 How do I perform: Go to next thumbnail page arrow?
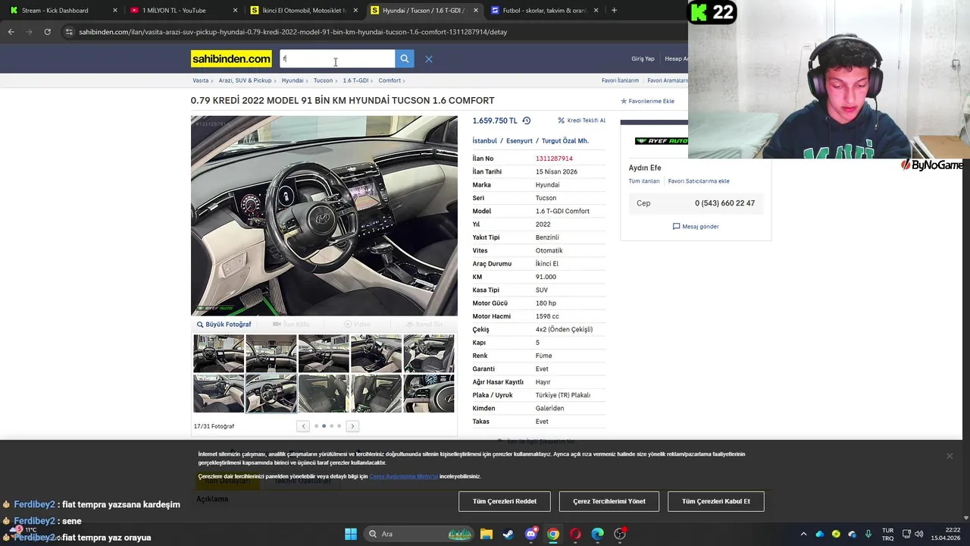pyautogui.click(x=352, y=426)
